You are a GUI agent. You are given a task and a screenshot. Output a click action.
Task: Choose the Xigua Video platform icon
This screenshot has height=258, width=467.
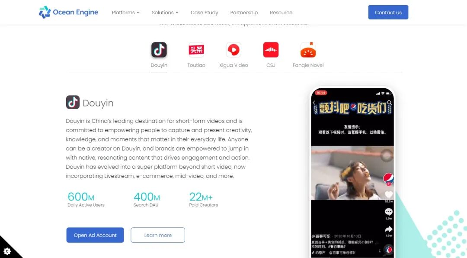(x=233, y=50)
